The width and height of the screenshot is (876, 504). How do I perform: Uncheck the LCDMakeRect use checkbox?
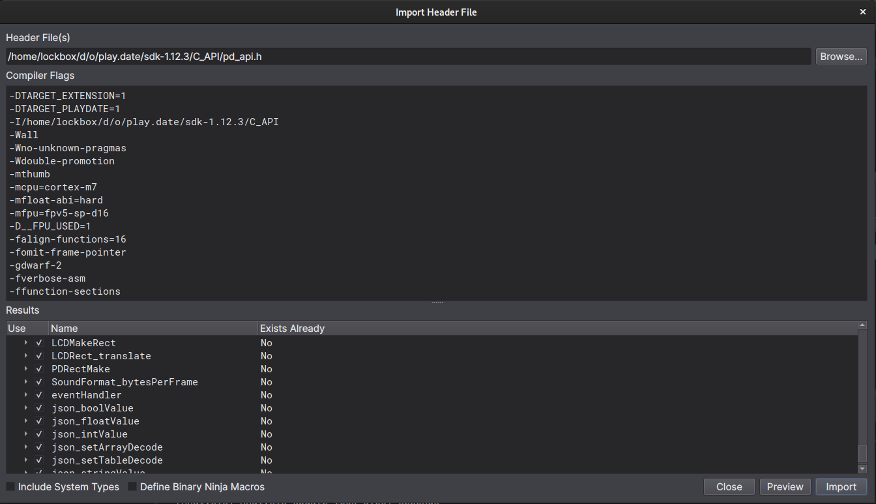point(39,343)
